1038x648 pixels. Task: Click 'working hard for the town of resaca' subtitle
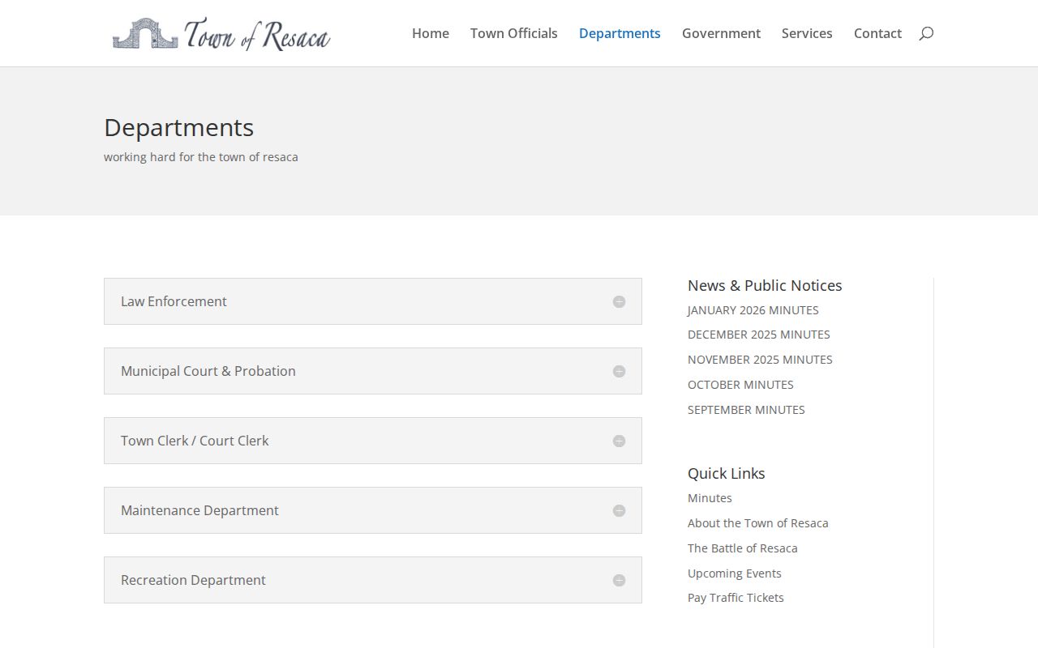tap(201, 157)
